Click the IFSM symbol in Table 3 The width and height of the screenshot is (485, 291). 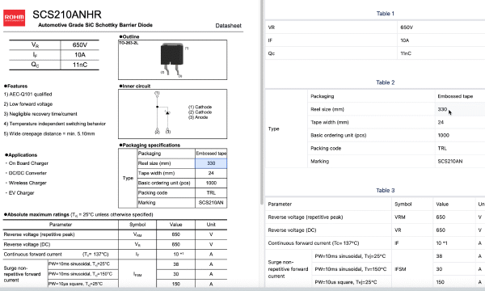pyautogui.click(x=400, y=269)
